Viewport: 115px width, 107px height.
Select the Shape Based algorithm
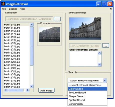(87, 96)
